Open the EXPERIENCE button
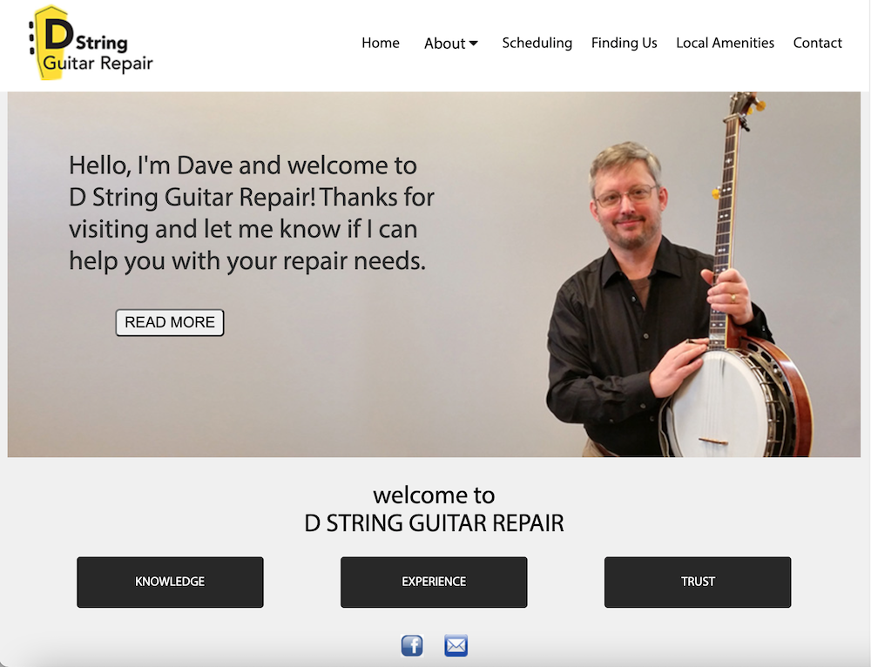 [434, 582]
